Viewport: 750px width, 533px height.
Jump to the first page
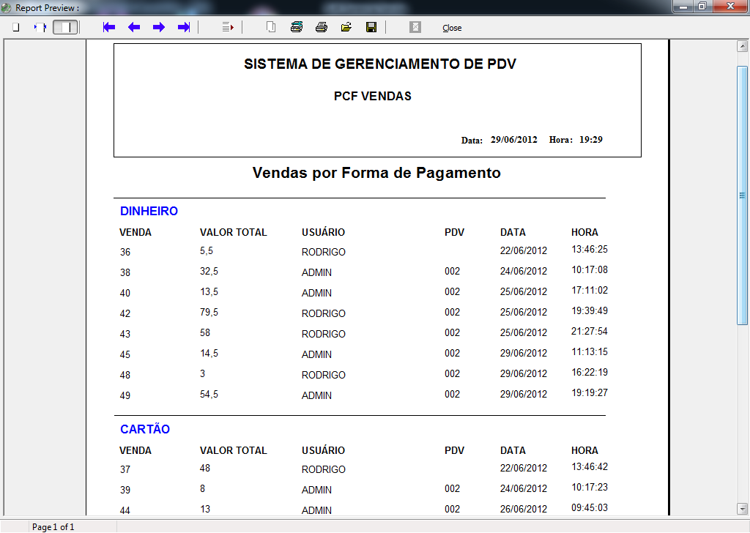(108, 27)
